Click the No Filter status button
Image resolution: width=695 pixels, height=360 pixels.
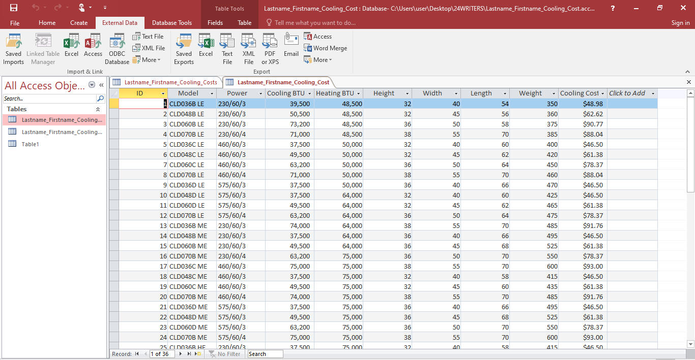tap(224, 354)
